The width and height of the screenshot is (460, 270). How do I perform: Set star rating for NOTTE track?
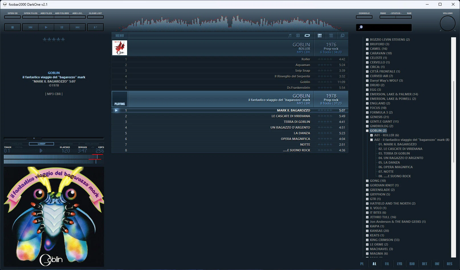tap(325, 145)
